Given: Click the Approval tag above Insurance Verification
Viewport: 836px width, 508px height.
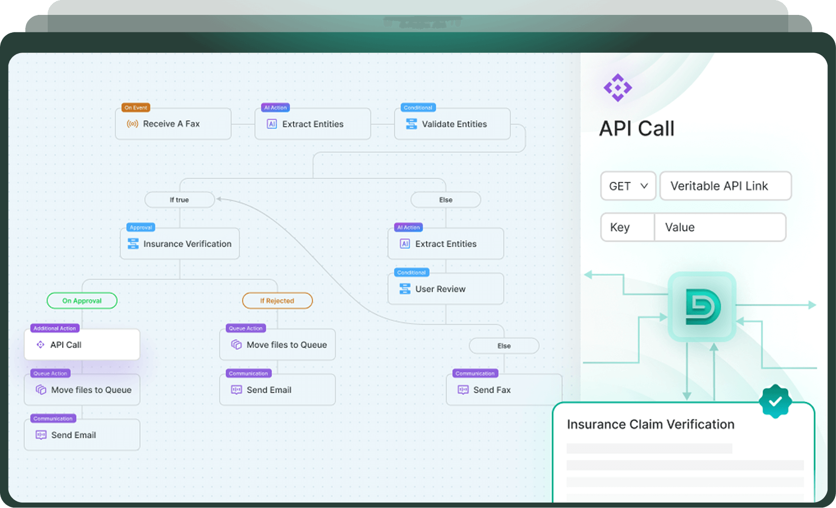Looking at the screenshot, I should click(141, 227).
